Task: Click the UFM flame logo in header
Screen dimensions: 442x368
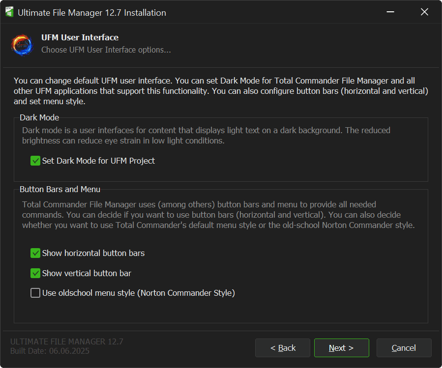Action: (22, 44)
